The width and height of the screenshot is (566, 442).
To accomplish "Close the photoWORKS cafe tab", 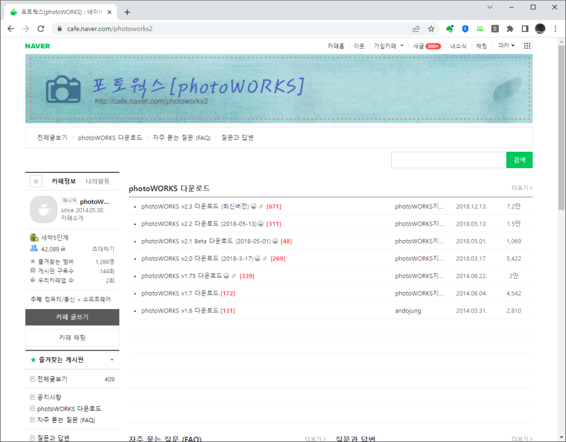I will point(109,12).
